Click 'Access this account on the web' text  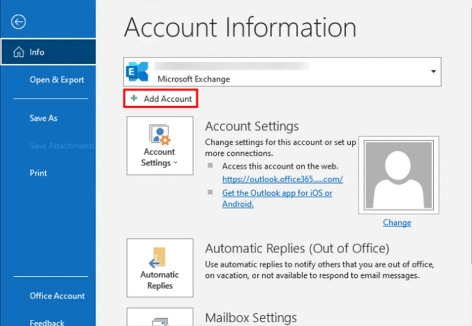pos(280,166)
